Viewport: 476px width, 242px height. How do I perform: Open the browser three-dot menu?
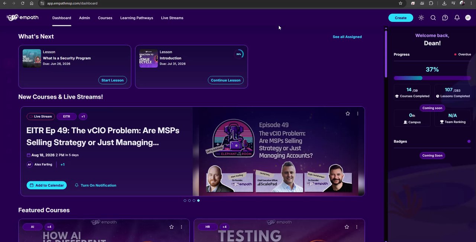471,3
